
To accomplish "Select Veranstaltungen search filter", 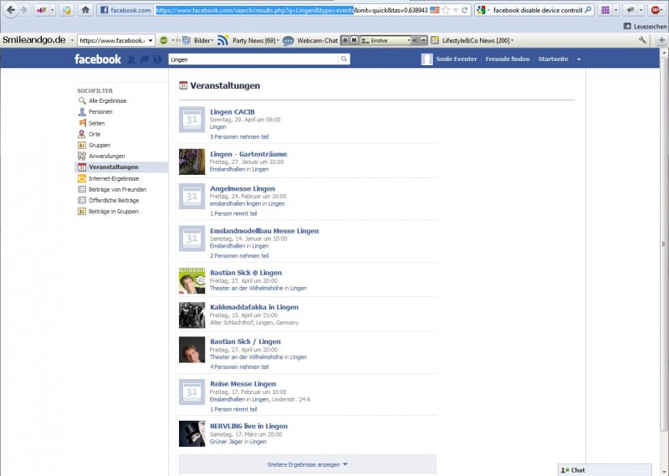I will pos(121,167).
